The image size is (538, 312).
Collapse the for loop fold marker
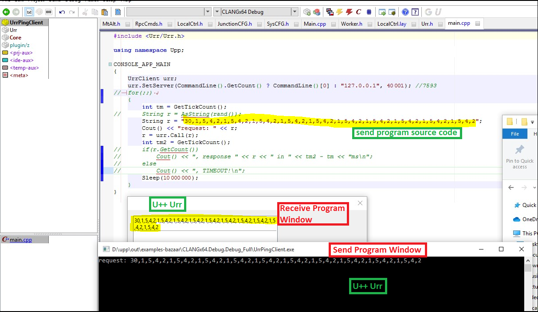(124, 93)
